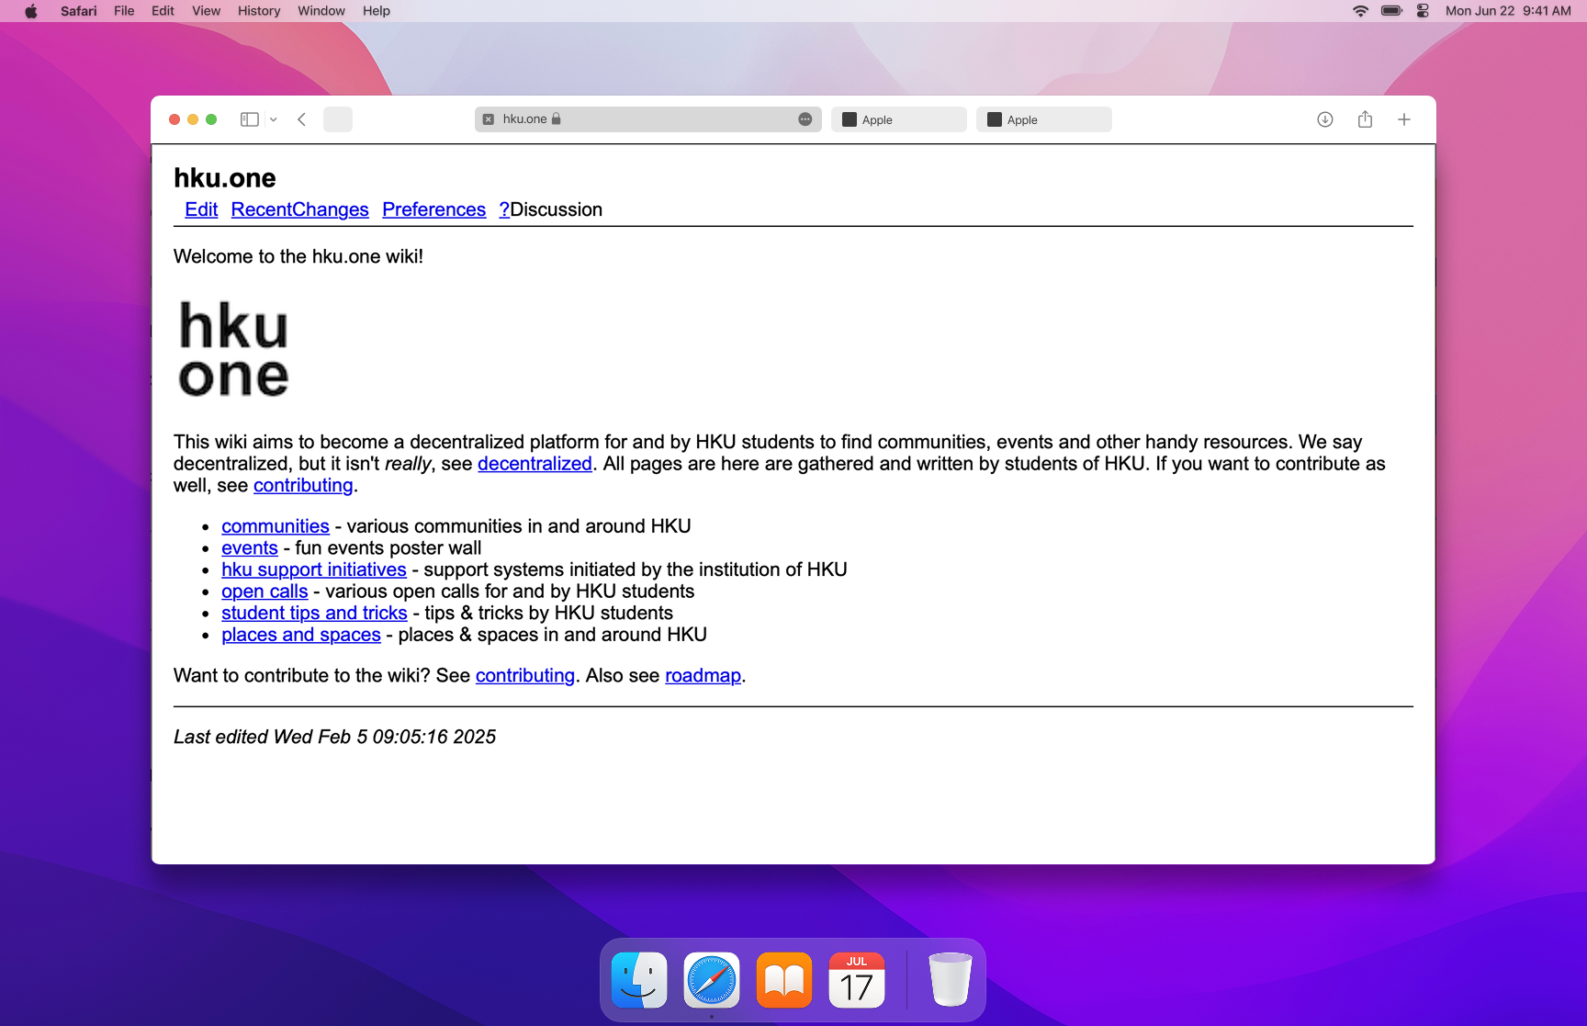Open the Edit menu in menu bar

[163, 11]
